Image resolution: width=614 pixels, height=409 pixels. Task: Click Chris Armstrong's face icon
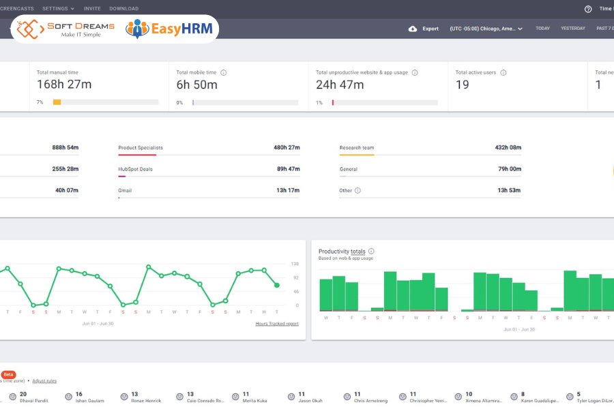(347, 396)
